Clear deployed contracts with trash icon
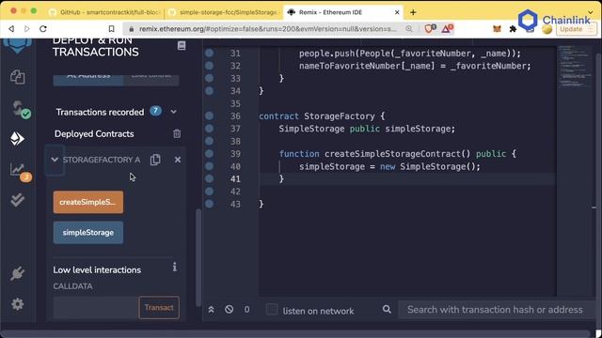602x338 pixels. 177,133
